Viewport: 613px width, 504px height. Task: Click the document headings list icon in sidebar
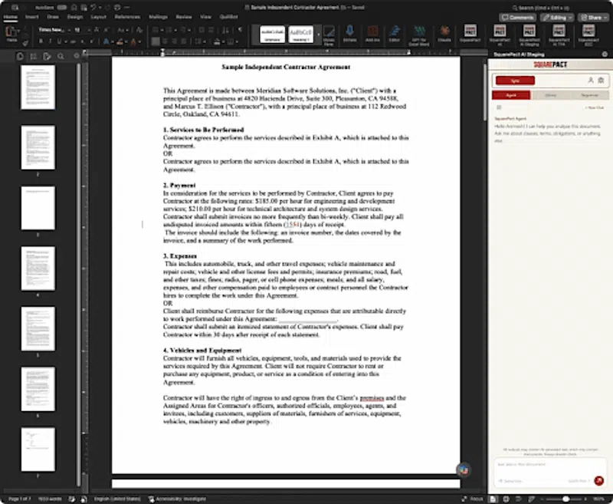click(34, 56)
